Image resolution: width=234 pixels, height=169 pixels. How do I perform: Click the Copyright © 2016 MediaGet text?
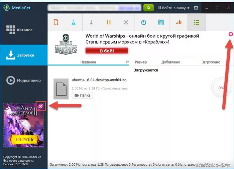click(x=22, y=157)
